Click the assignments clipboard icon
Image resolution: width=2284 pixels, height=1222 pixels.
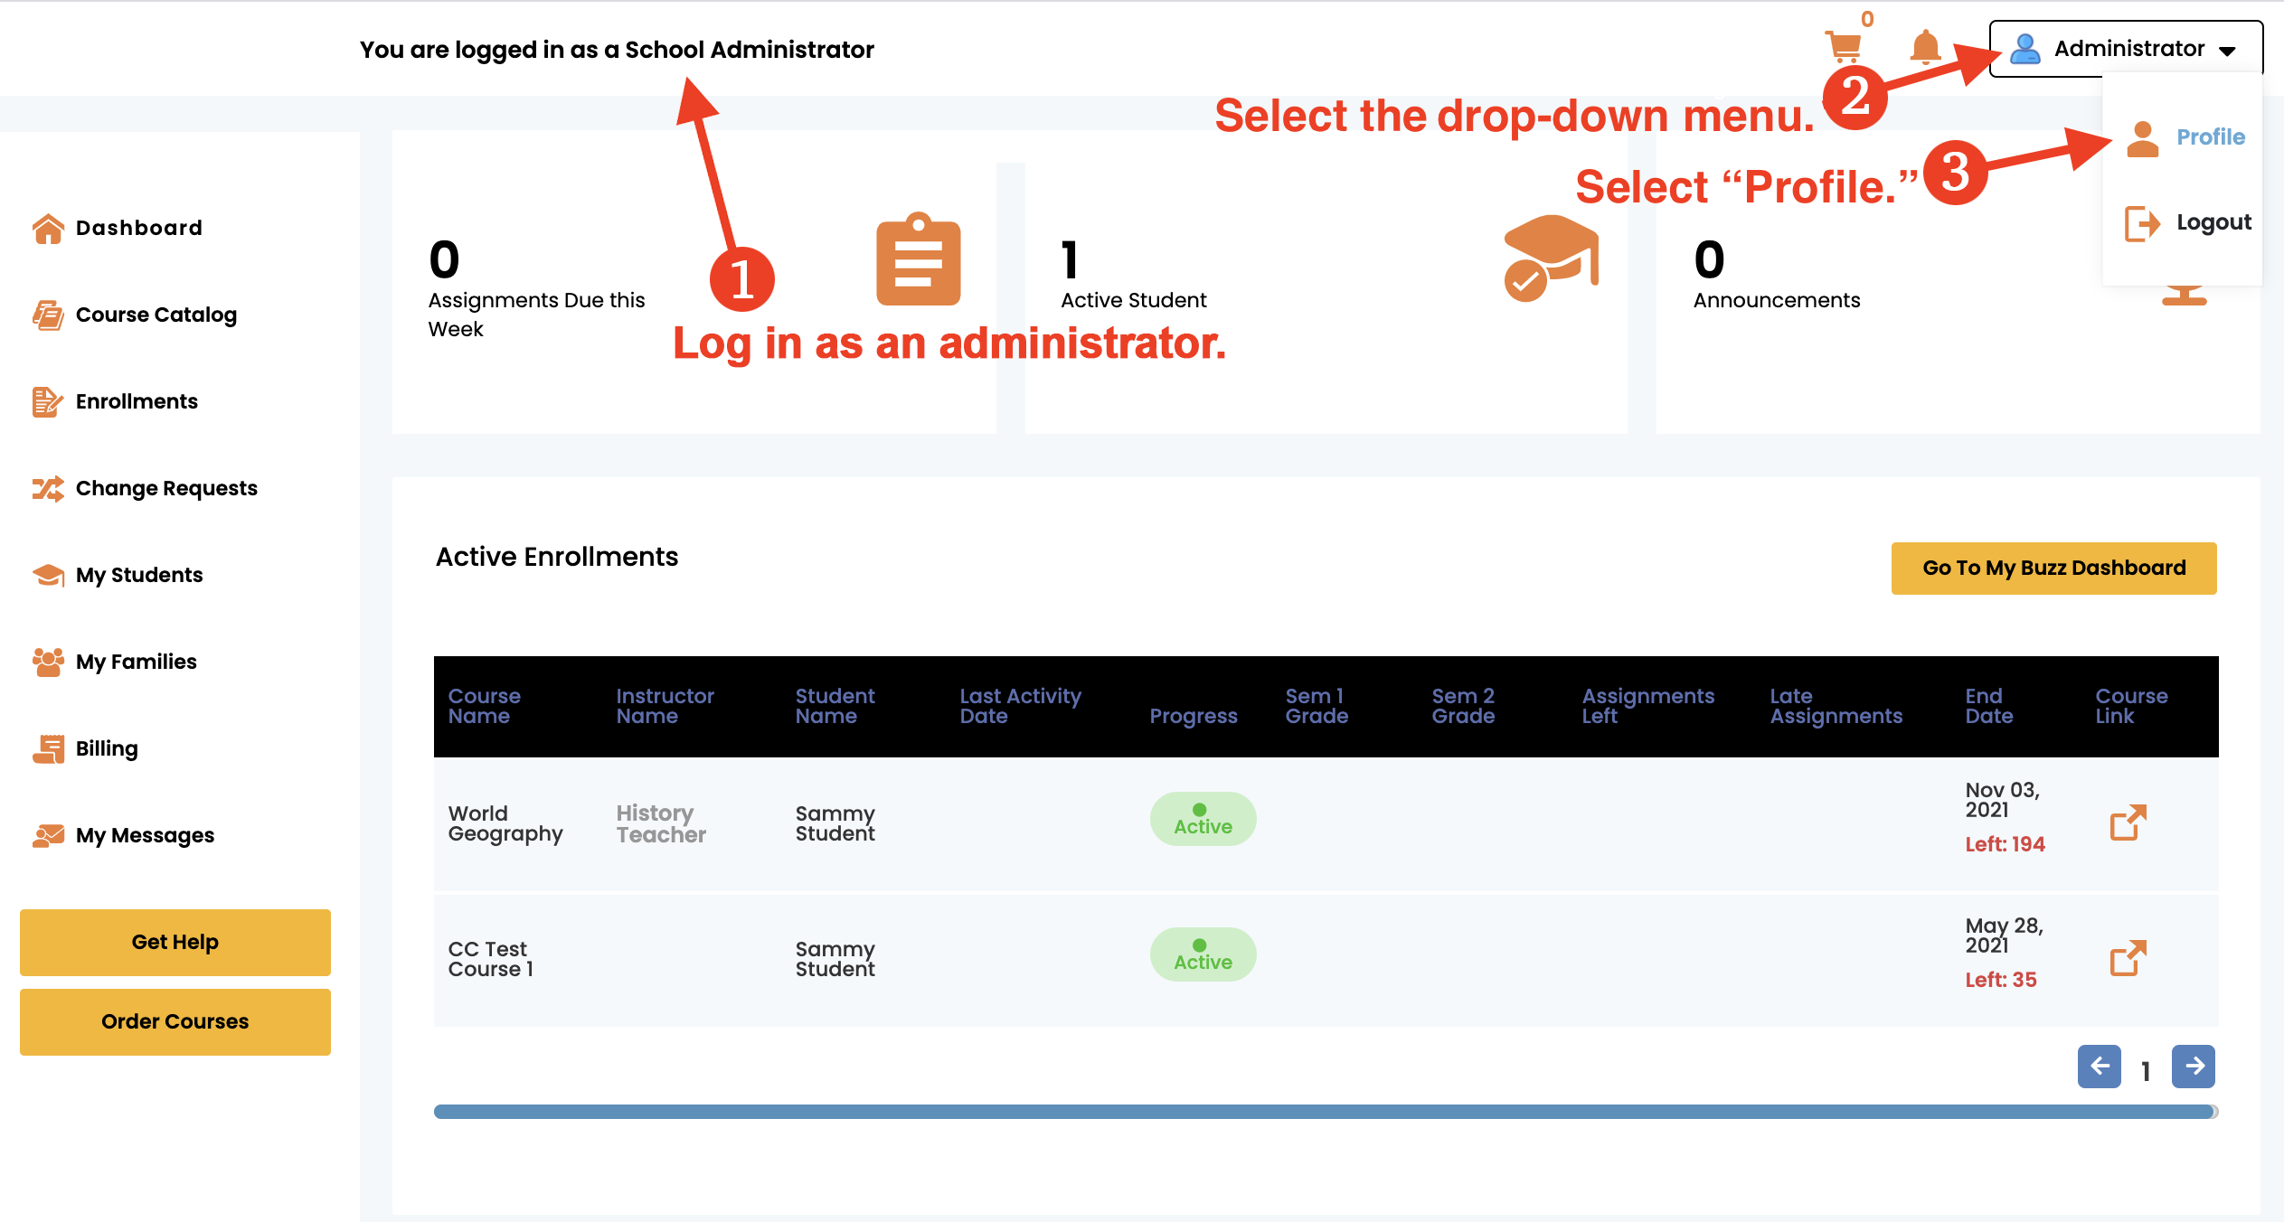(x=918, y=260)
